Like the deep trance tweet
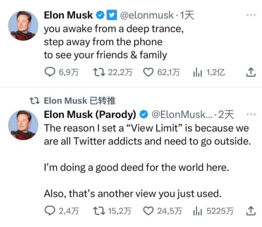The width and height of the screenshot is (262, 227). [x=148, y=72]
